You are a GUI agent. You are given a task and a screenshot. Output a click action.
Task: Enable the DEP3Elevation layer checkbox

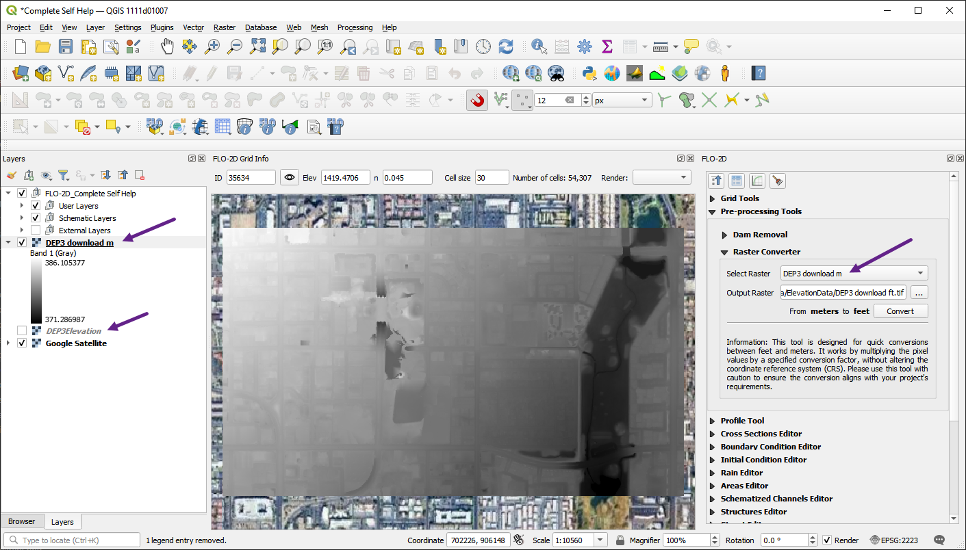[22, 331]
